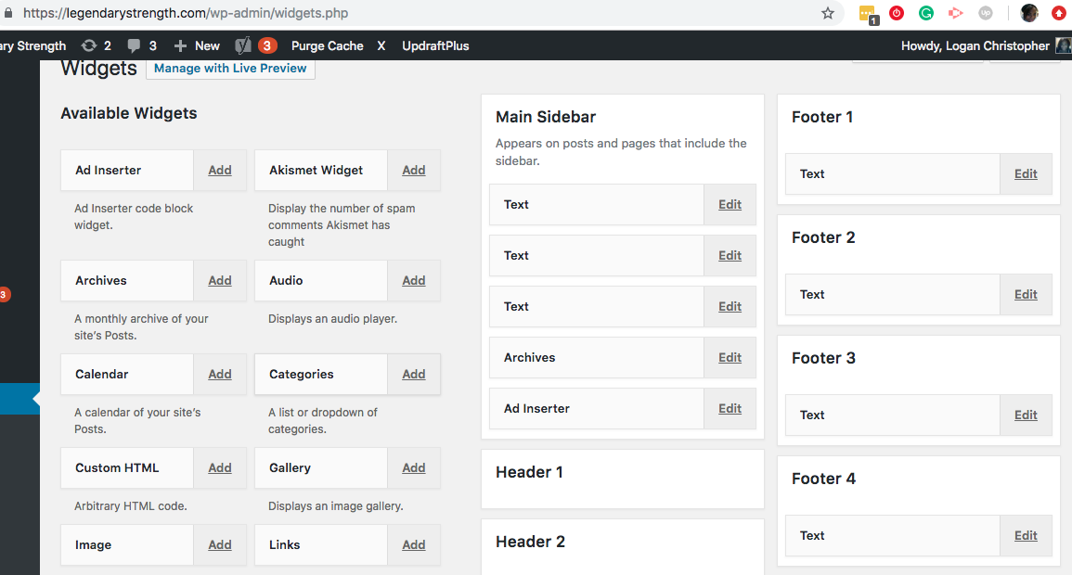Click the Chrome profile avatar icon

point(1028,14)
